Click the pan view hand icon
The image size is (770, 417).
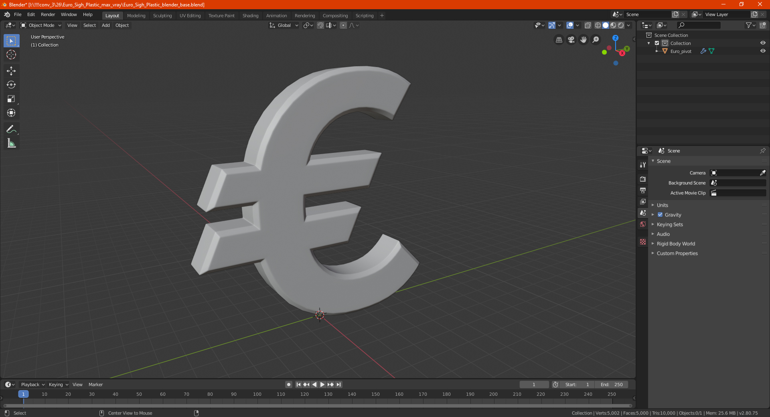584,40
